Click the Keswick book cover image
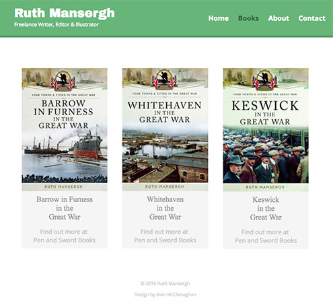The width and height of the screenshot is (333, 303). tap(266, 130)
